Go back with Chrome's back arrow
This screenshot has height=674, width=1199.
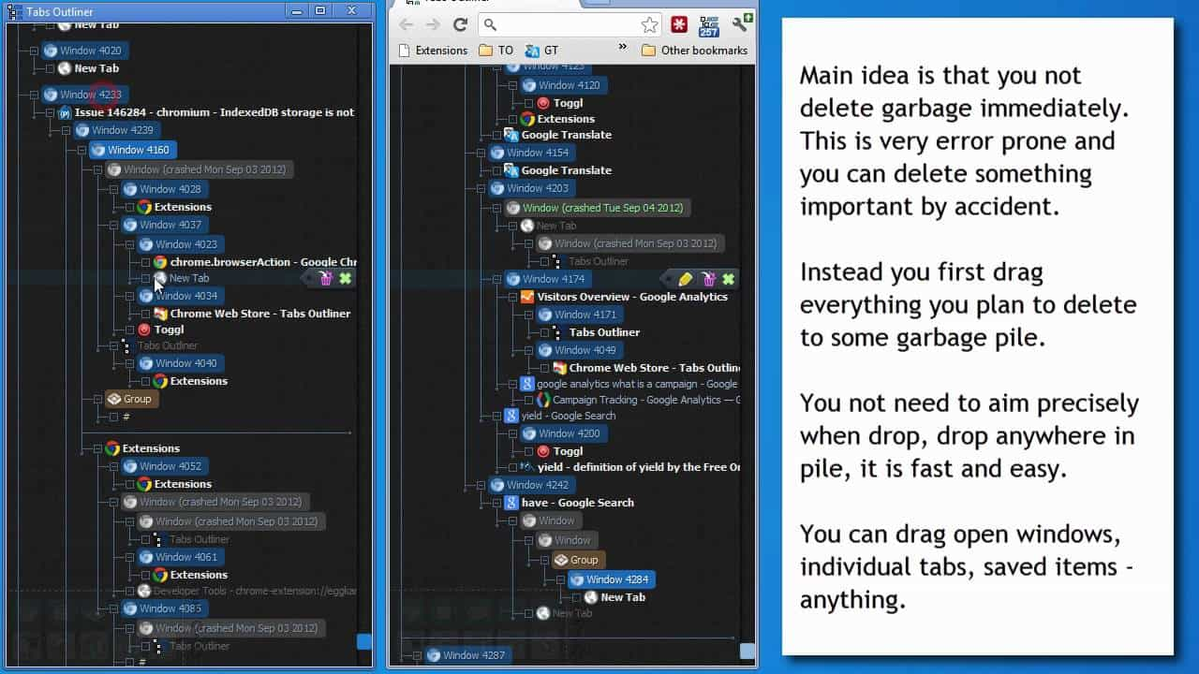click(x=406, y=25)
